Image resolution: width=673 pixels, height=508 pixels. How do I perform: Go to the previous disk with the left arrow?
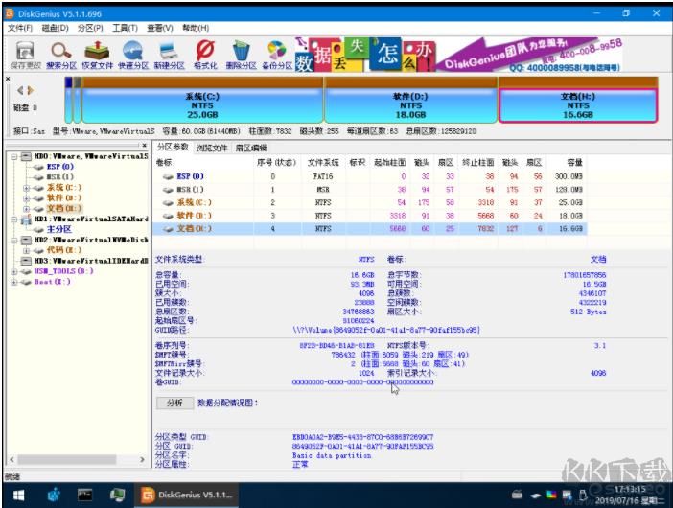[x=20, y=90]
